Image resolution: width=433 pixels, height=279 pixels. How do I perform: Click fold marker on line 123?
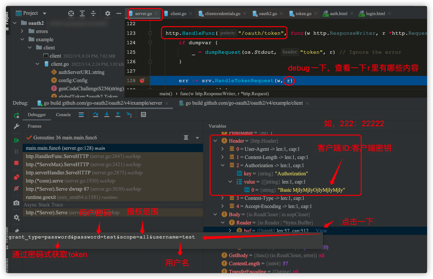[150, 33]
